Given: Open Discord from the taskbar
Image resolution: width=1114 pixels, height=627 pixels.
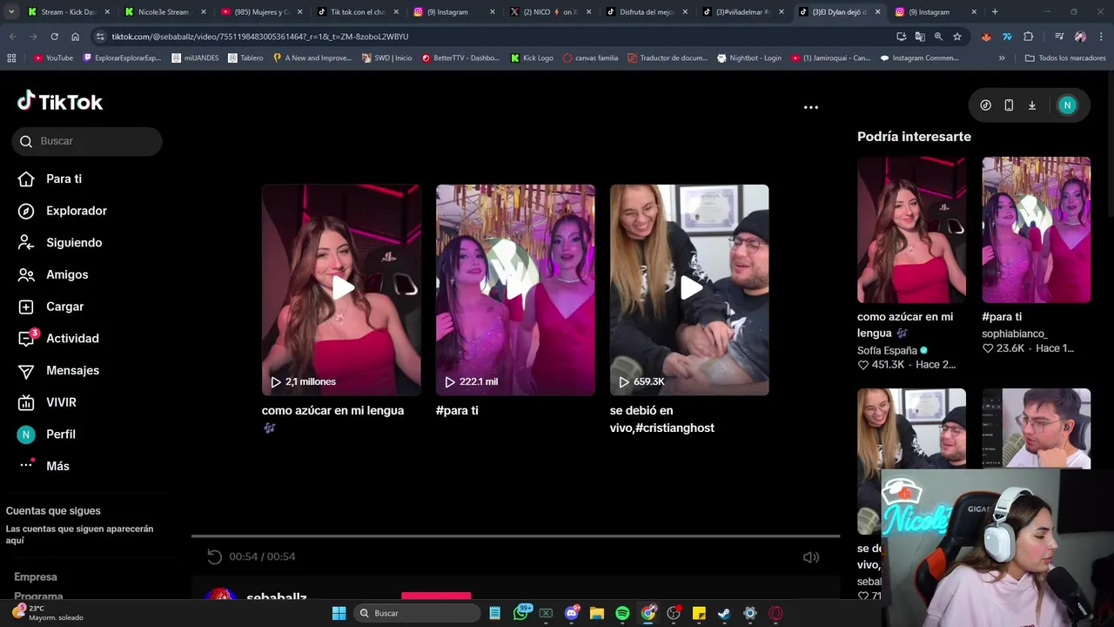Looking at the screenshot, I should (x=572, y=613).
